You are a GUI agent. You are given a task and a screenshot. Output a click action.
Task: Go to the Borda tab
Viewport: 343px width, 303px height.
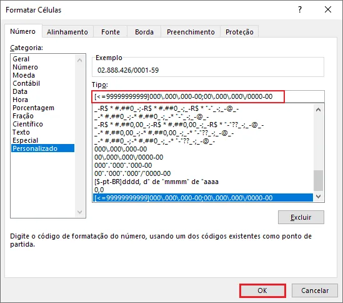coord(144,32)
